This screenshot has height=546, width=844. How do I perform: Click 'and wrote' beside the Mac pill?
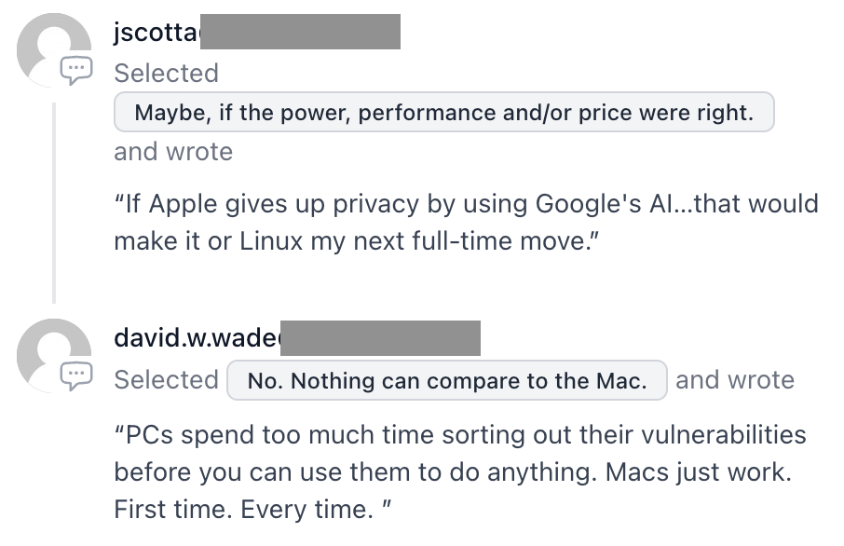click(x=735, y=379)
